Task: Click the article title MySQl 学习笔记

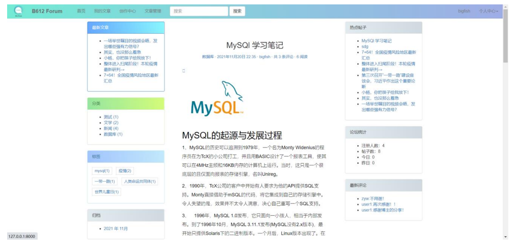Action: (255, 45)
